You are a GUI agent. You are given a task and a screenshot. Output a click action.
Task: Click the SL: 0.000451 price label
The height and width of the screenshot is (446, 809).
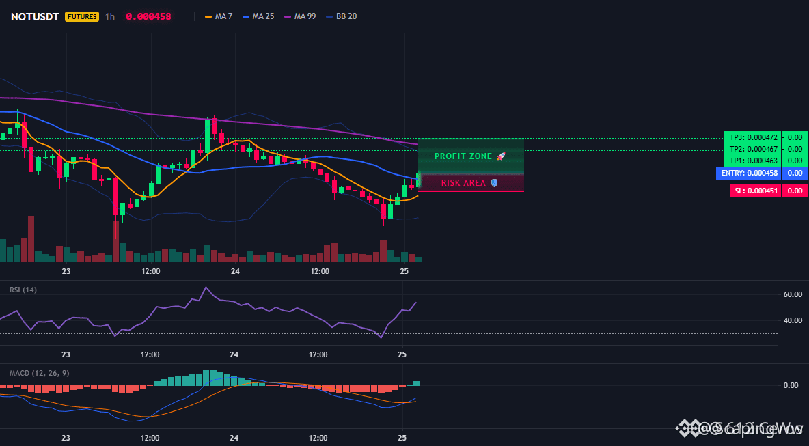755,191
